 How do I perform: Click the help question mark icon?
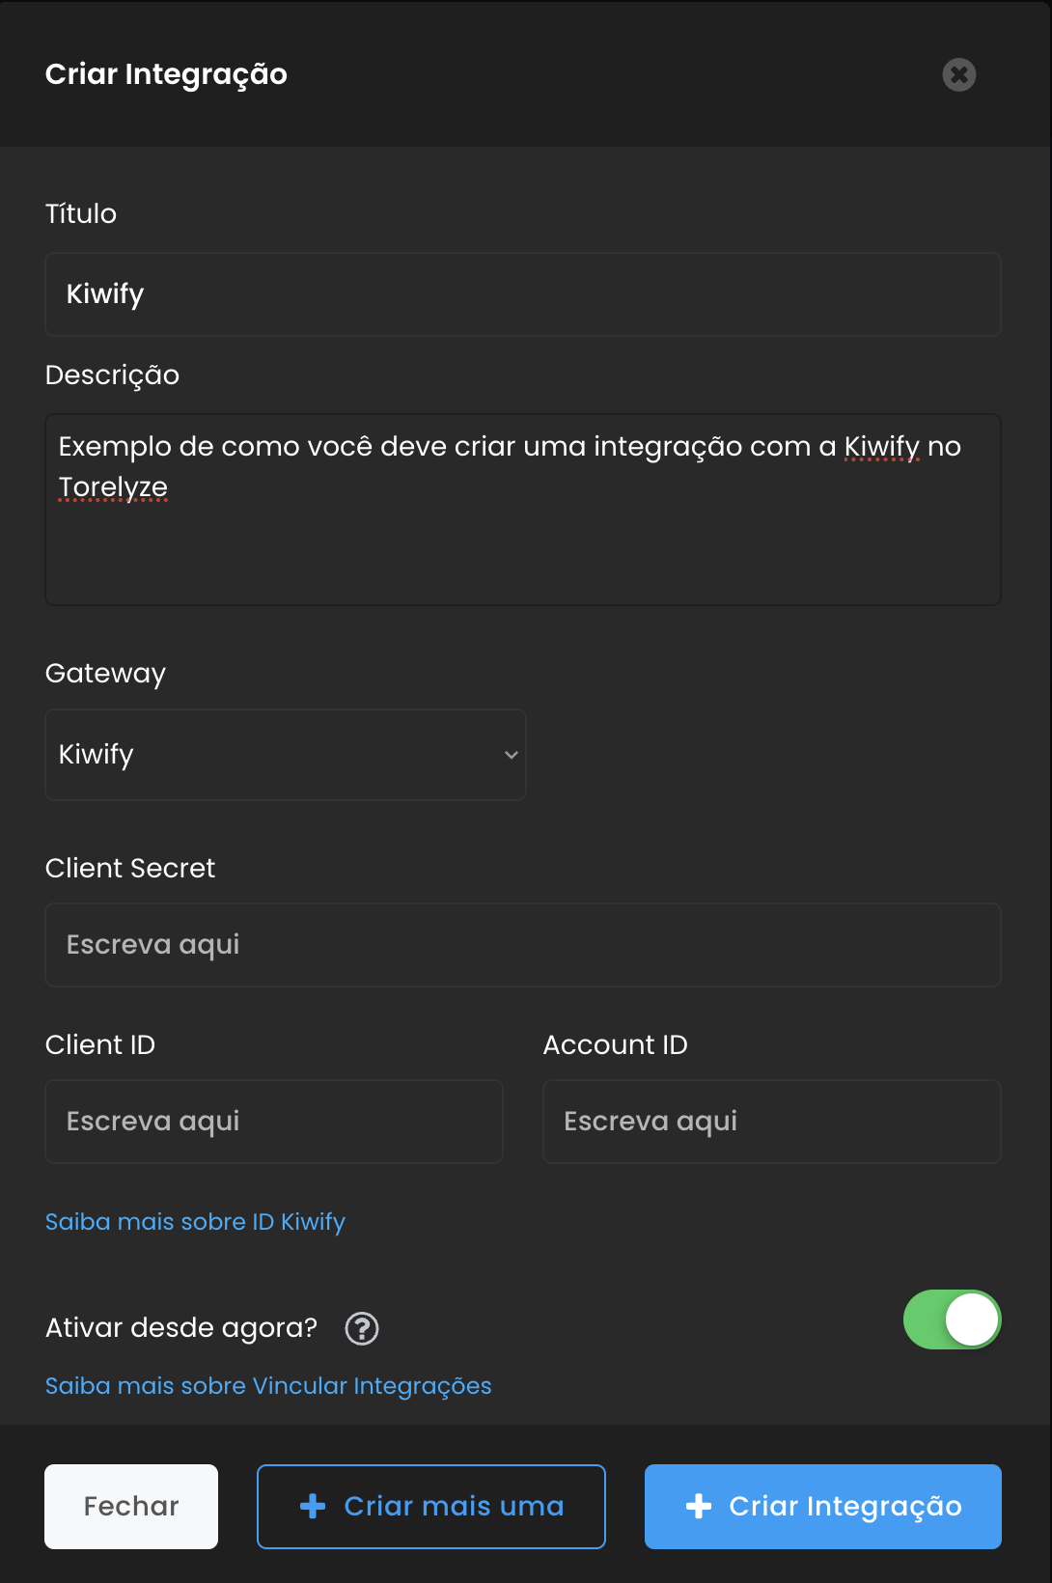point(362,1328)
